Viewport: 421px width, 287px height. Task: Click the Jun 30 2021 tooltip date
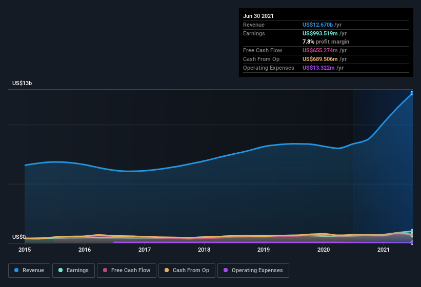(258, 16)
